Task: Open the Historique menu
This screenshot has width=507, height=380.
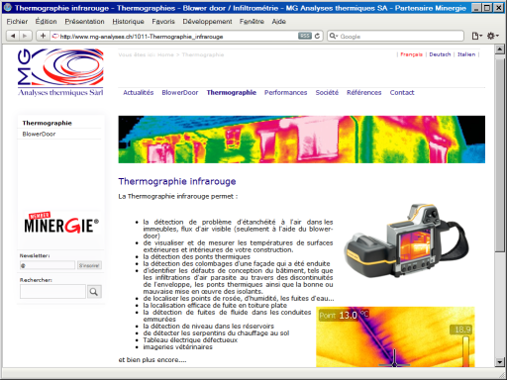Action: tap(128, 22)
